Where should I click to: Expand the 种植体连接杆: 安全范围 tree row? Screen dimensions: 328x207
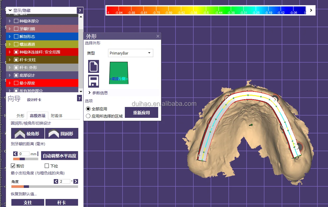10,52
